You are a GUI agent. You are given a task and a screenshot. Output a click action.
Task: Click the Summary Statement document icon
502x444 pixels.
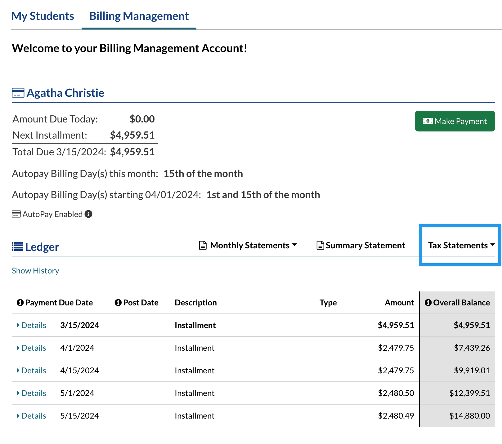click(320, 245)
